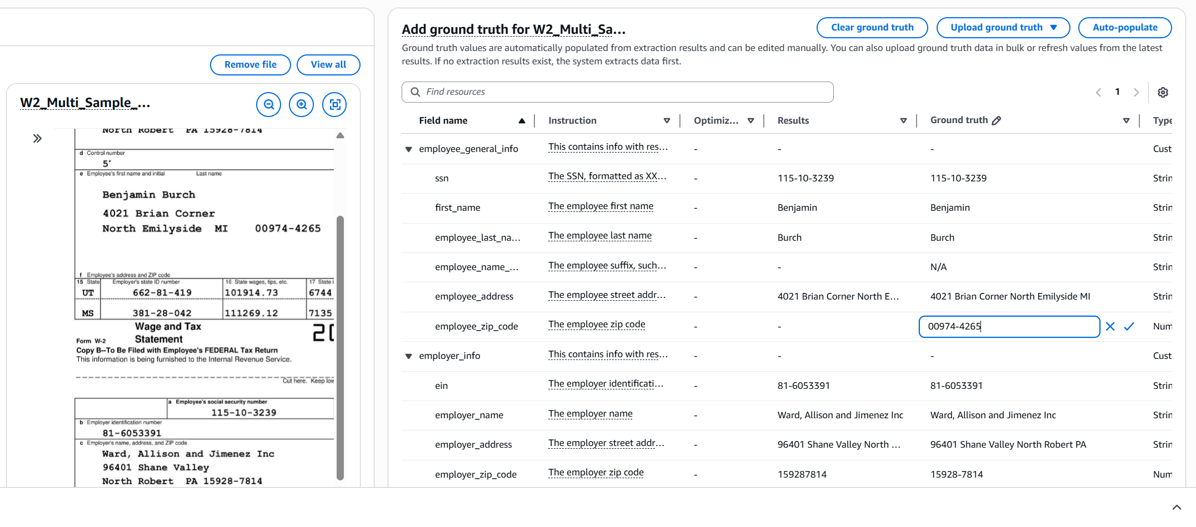Click the Find resources search field
Viewport: 1196px width, 527px height.
click(617, 92)
